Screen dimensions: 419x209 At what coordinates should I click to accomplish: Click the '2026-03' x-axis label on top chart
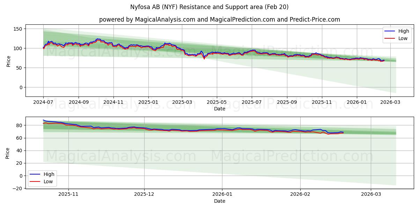click(390, 103)
